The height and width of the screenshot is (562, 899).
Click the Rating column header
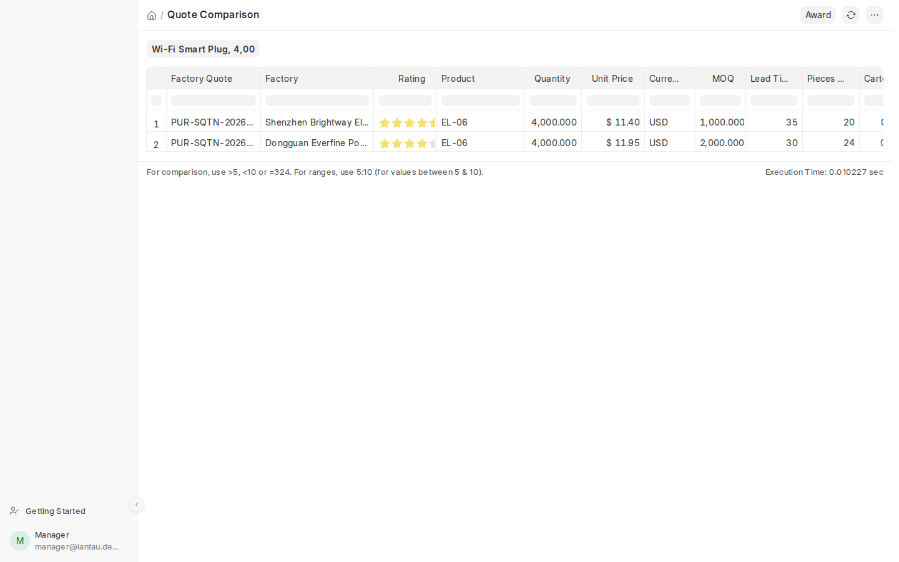(405, 79)
